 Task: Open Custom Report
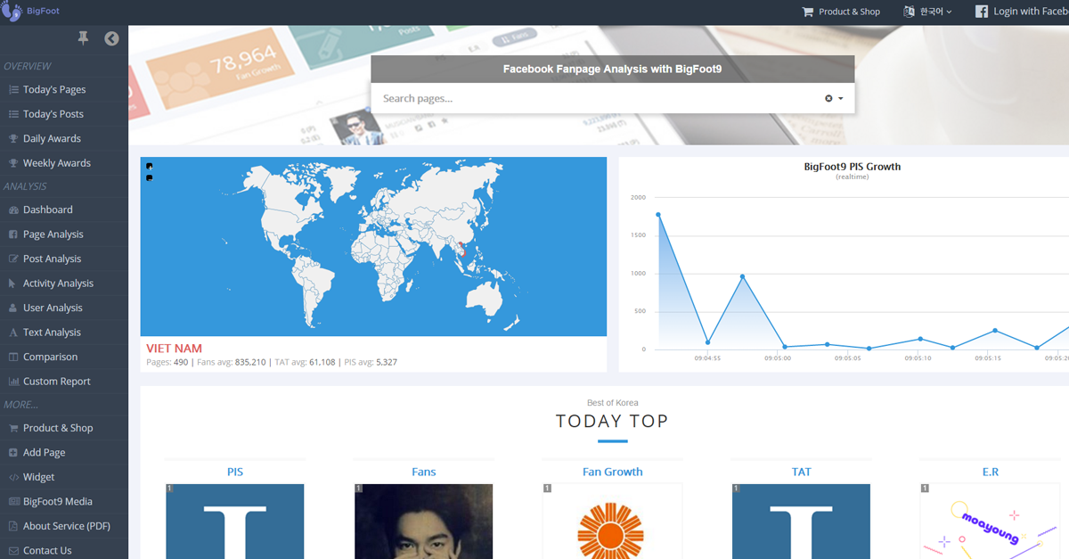tap(64, 382)
